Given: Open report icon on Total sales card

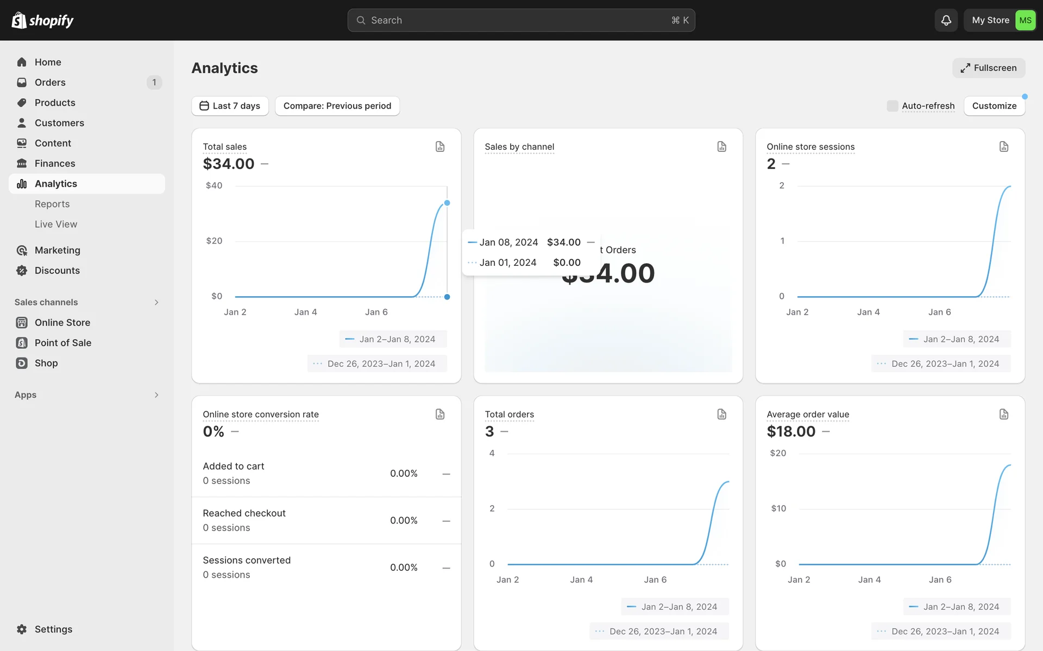Looking at the screenshot, I should click(x=440, y=146).
